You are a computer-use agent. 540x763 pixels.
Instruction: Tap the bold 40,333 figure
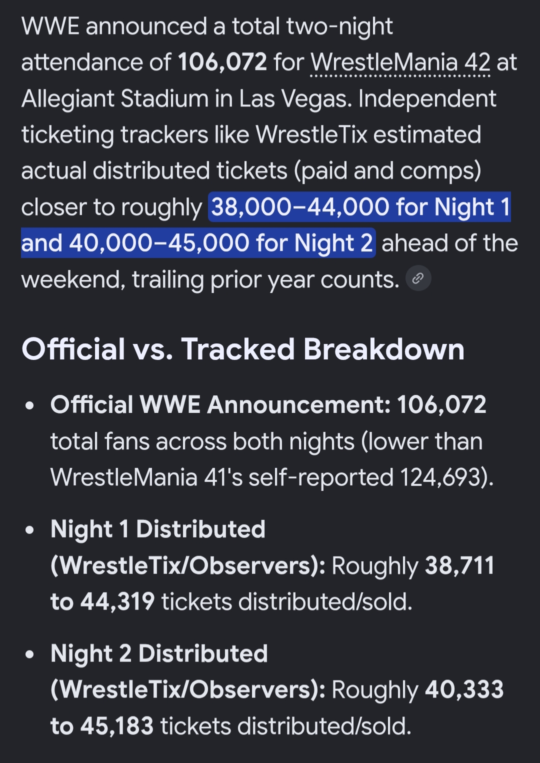click(464, 690)
